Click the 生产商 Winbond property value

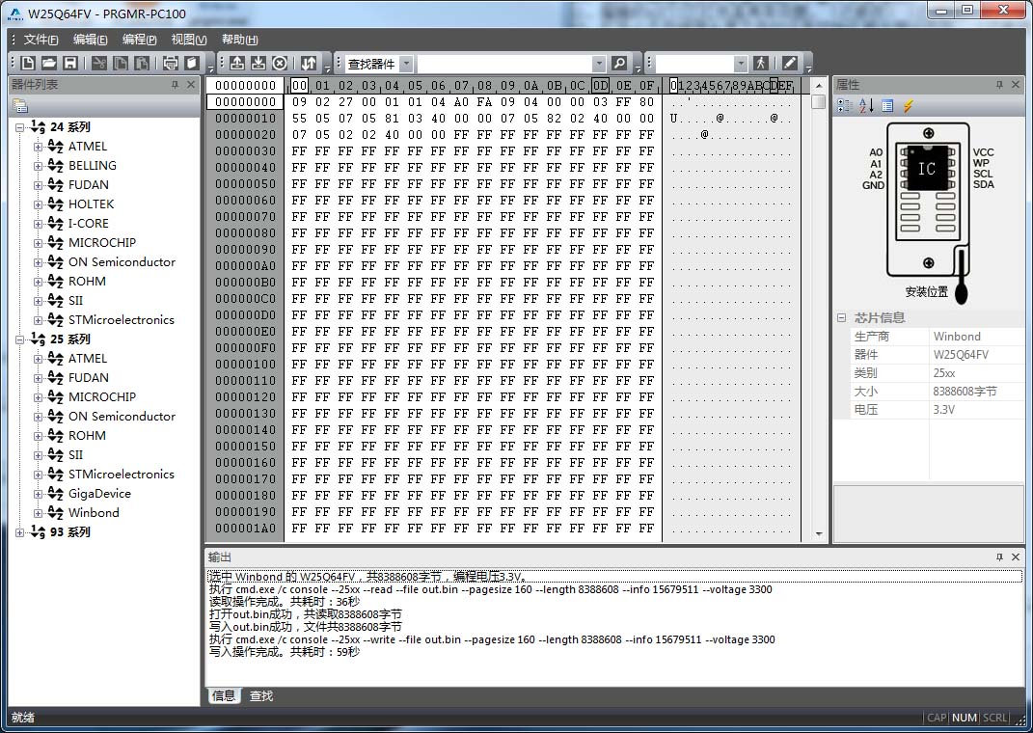[976, 337]
